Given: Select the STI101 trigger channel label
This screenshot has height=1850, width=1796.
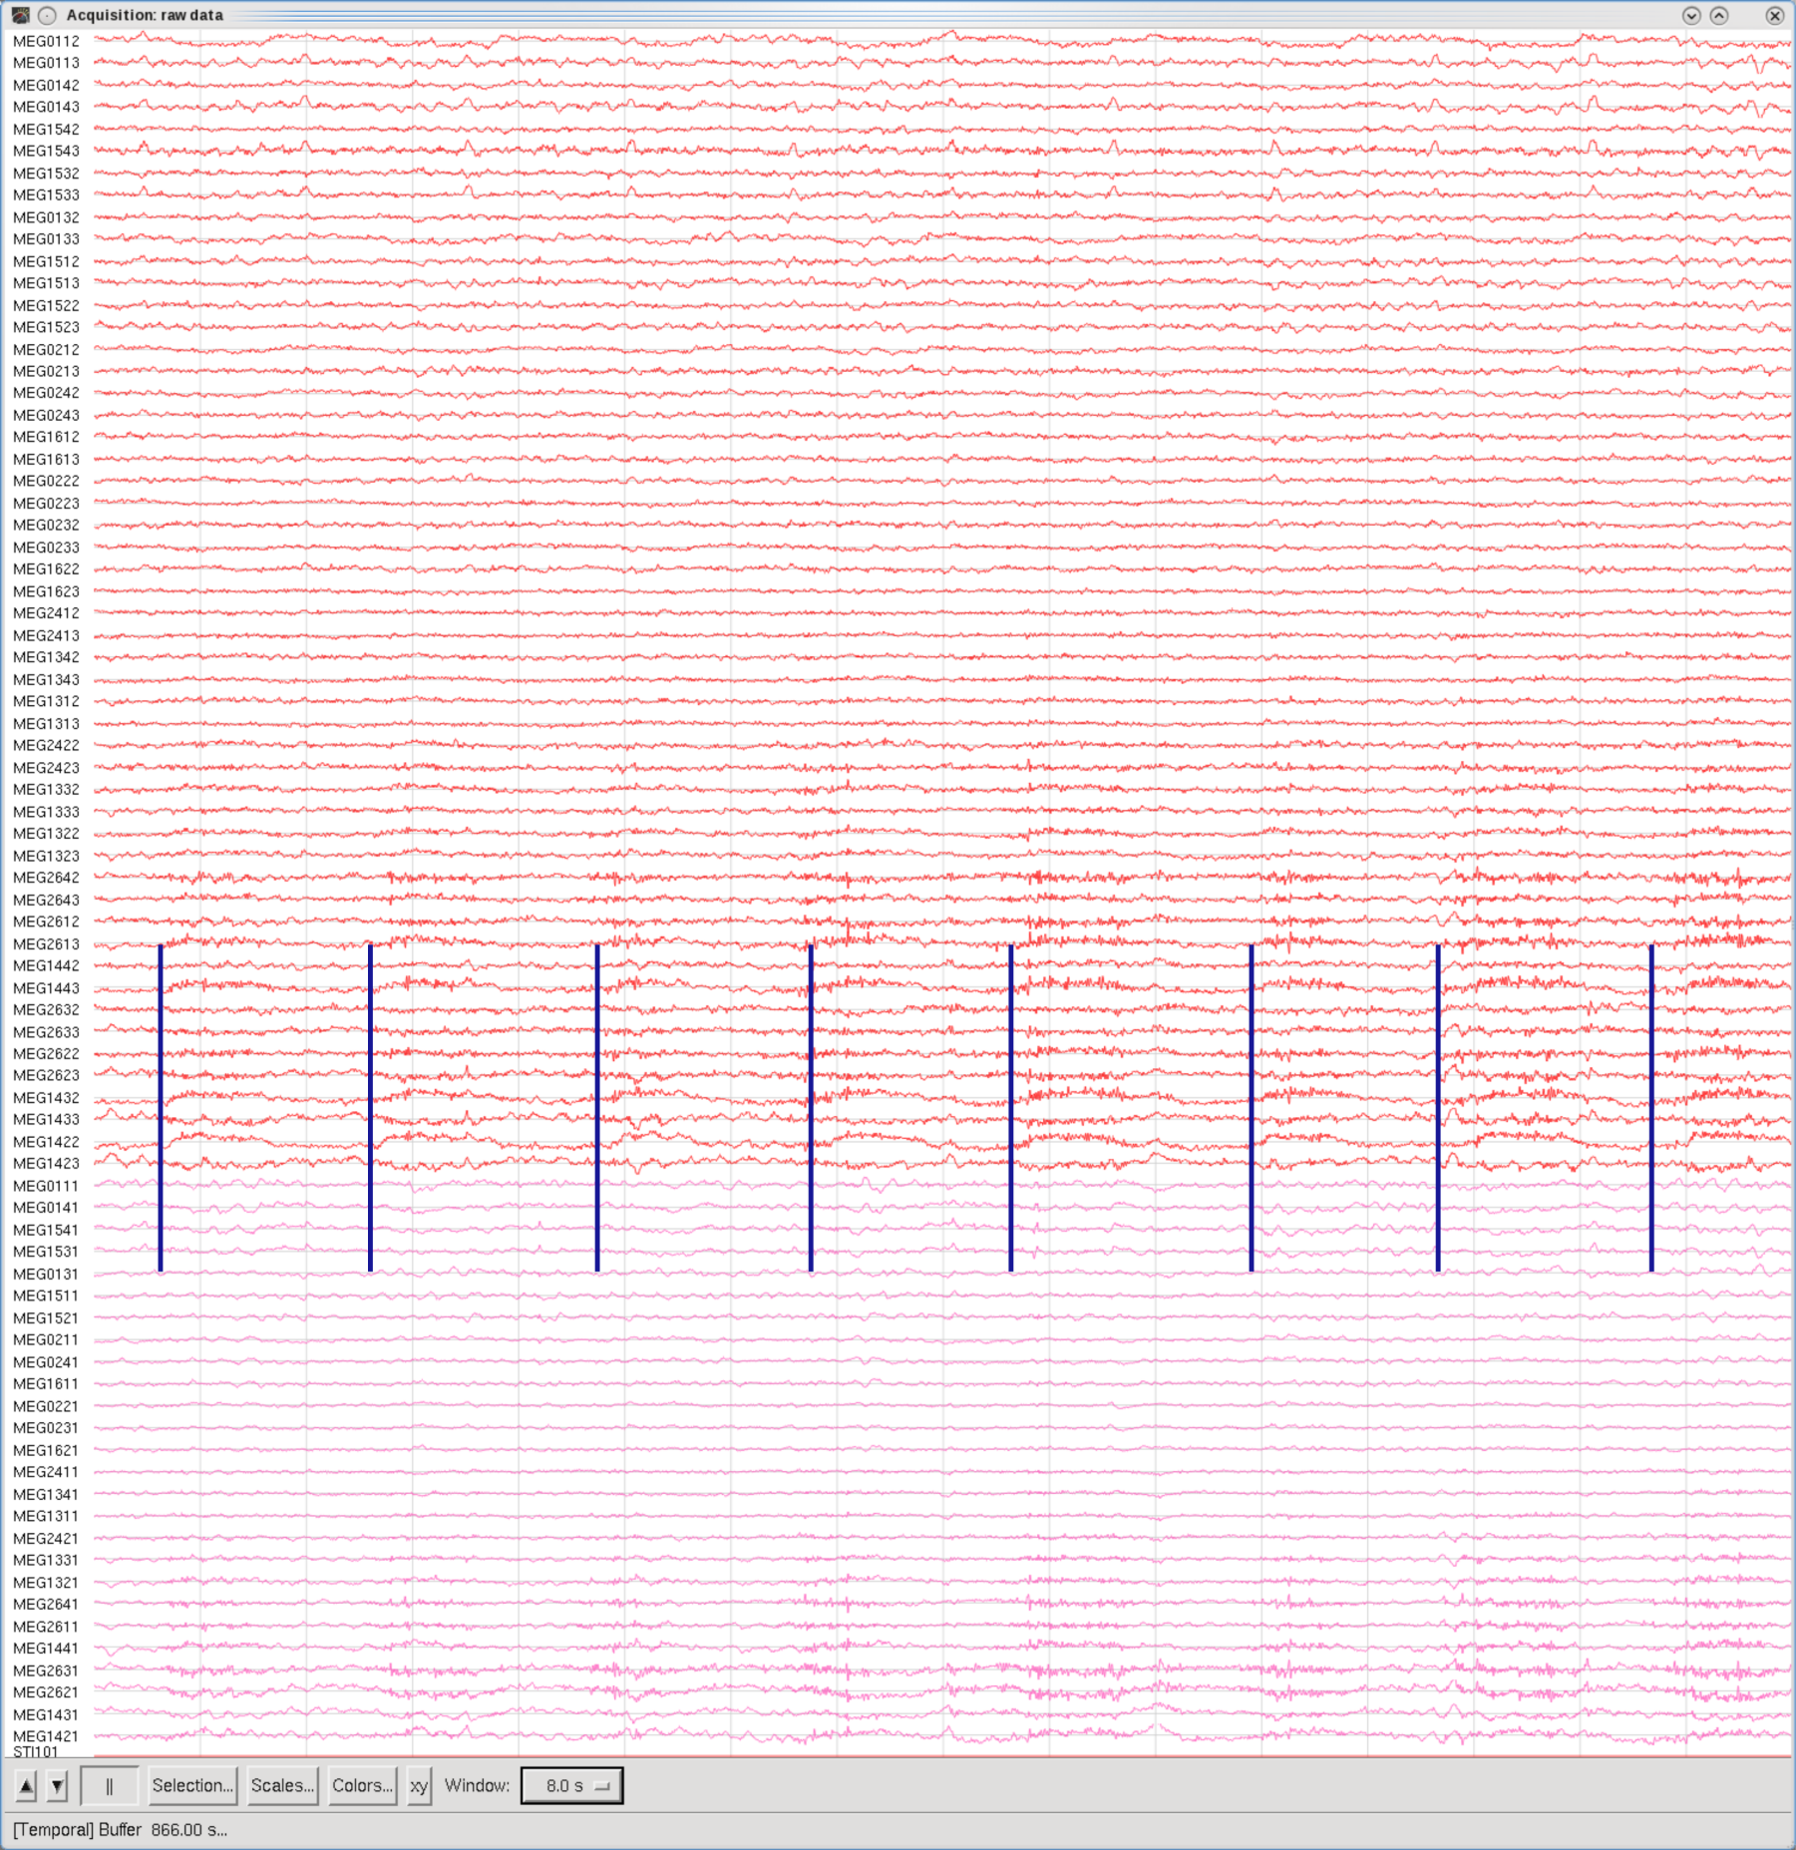Looking at the screenshot, I should [36, 1751].
